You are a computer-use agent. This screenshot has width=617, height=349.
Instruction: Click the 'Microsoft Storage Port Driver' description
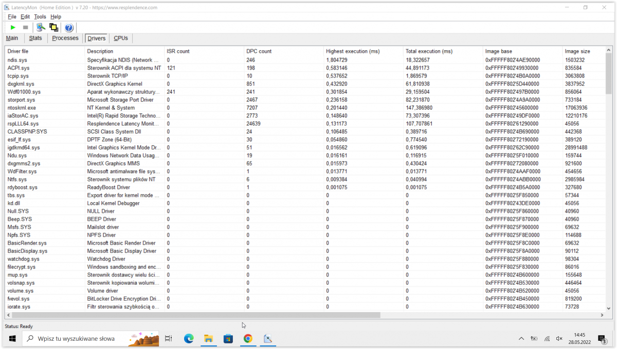(x=120, y=100)
